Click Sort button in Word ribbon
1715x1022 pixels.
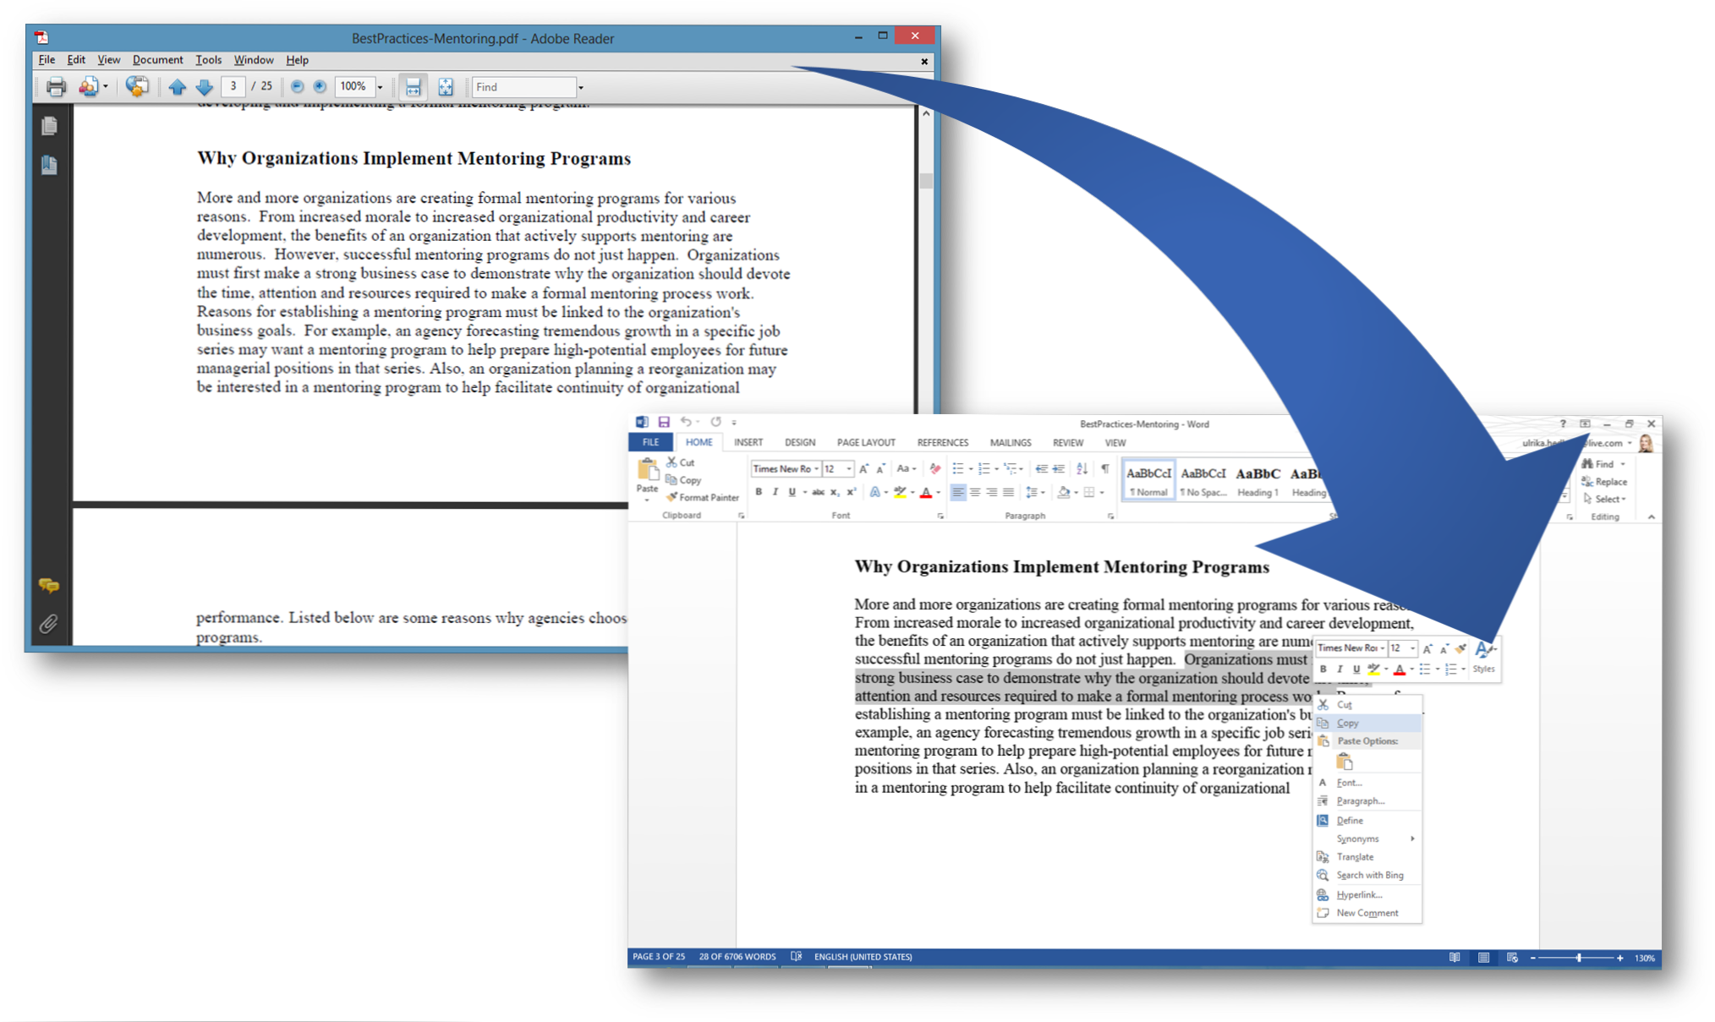1082,468
